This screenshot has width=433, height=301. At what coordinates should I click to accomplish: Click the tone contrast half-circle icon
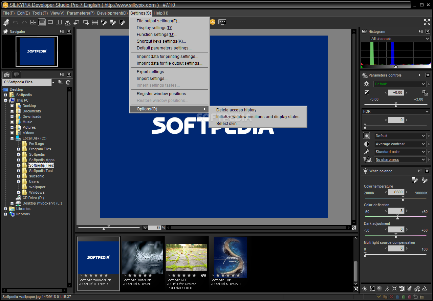[x=366, y=144]
